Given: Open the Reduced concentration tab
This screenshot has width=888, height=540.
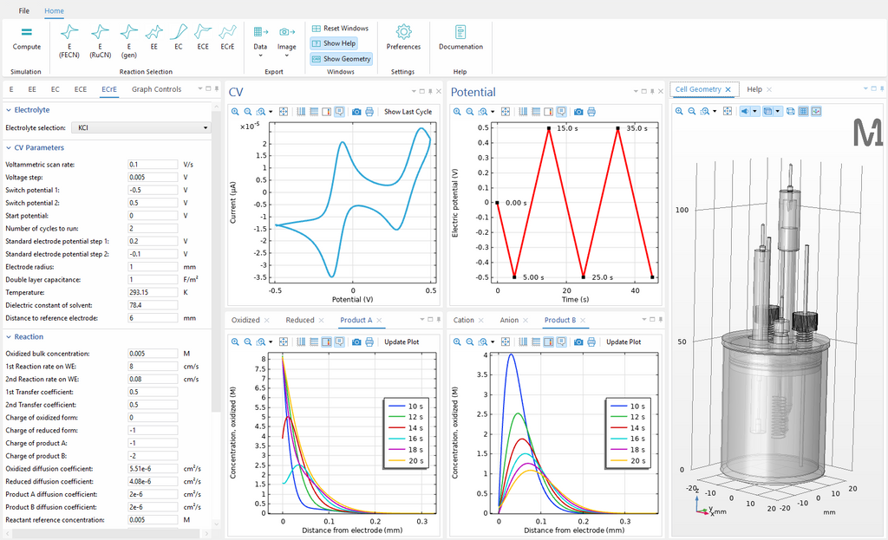Looking at the screenshot, I should click(x=299, y=319).
